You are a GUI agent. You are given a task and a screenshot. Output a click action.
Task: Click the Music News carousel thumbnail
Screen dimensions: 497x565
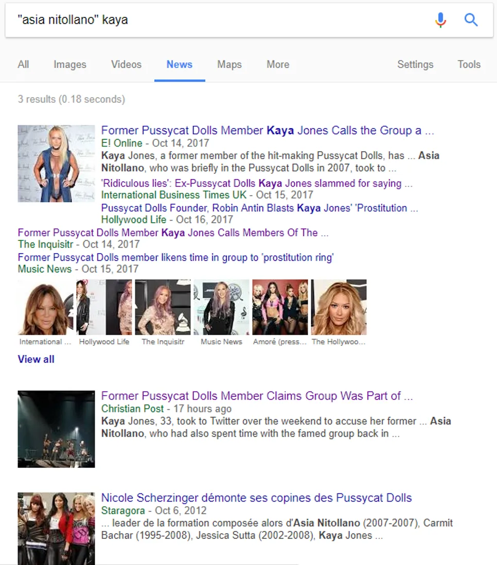click(x=221, y=307)
